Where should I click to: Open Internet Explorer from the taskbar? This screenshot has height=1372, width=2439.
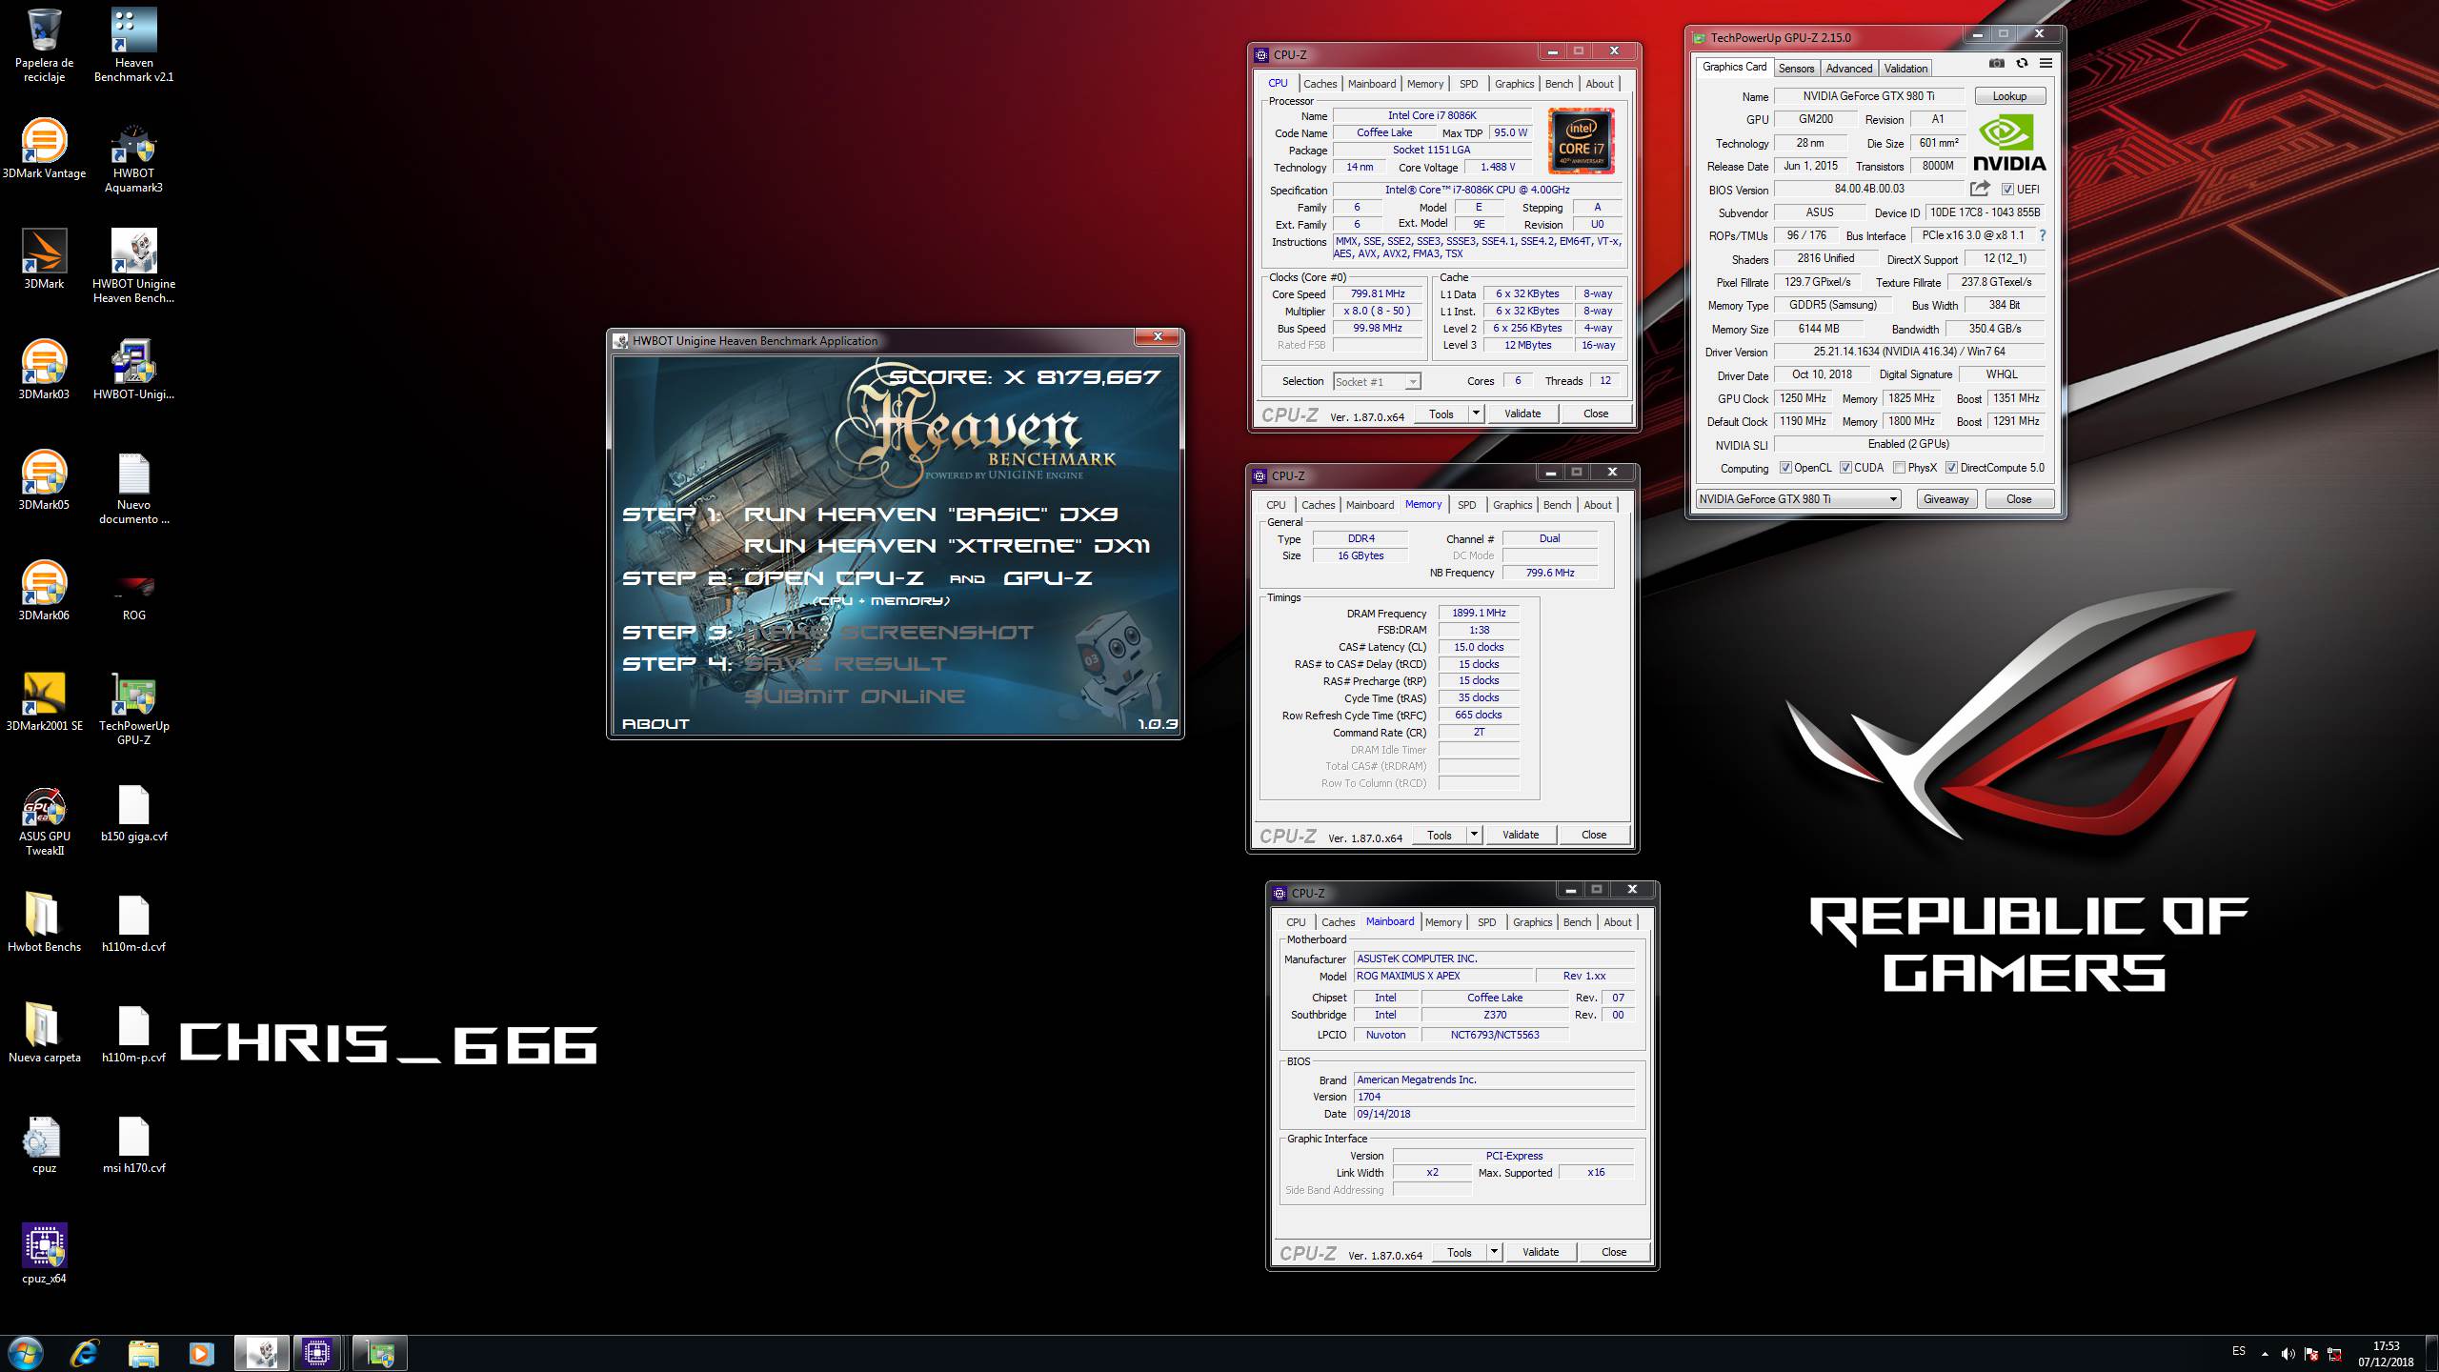click(85, 1353)
